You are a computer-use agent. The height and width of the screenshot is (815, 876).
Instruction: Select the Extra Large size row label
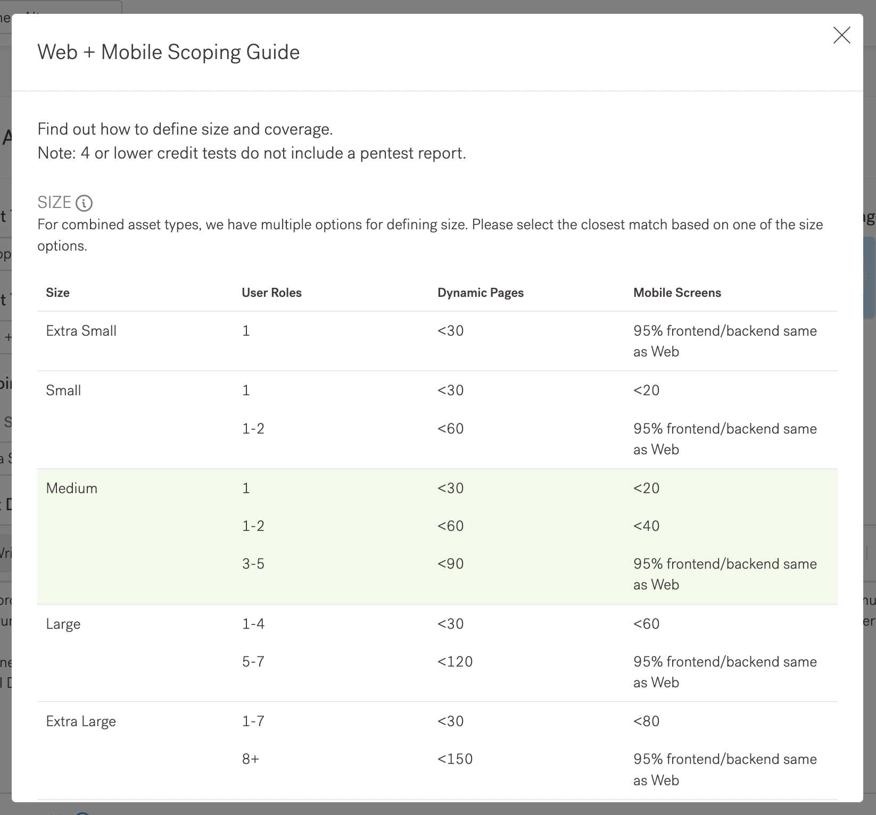click(x=81, y=721)
